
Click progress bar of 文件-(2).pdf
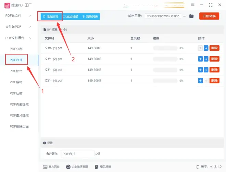165,59
